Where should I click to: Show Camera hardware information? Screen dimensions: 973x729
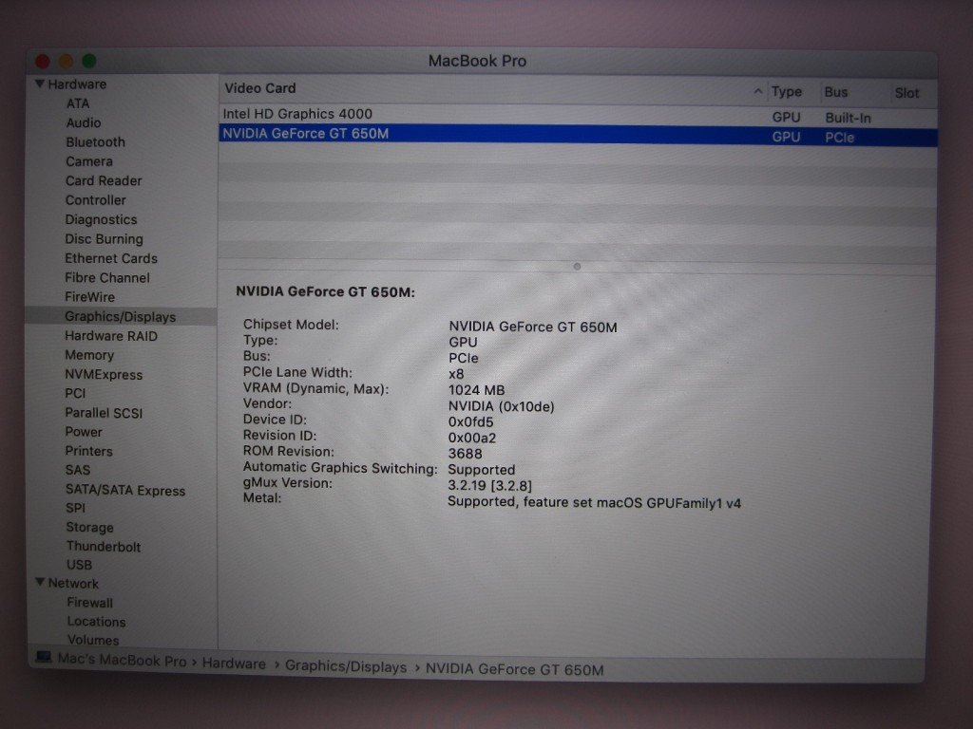point(89,161)
